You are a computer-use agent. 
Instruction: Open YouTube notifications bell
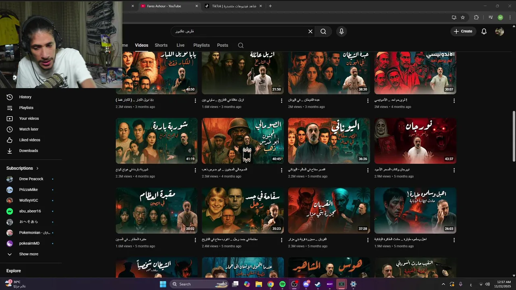coord(484,31)
